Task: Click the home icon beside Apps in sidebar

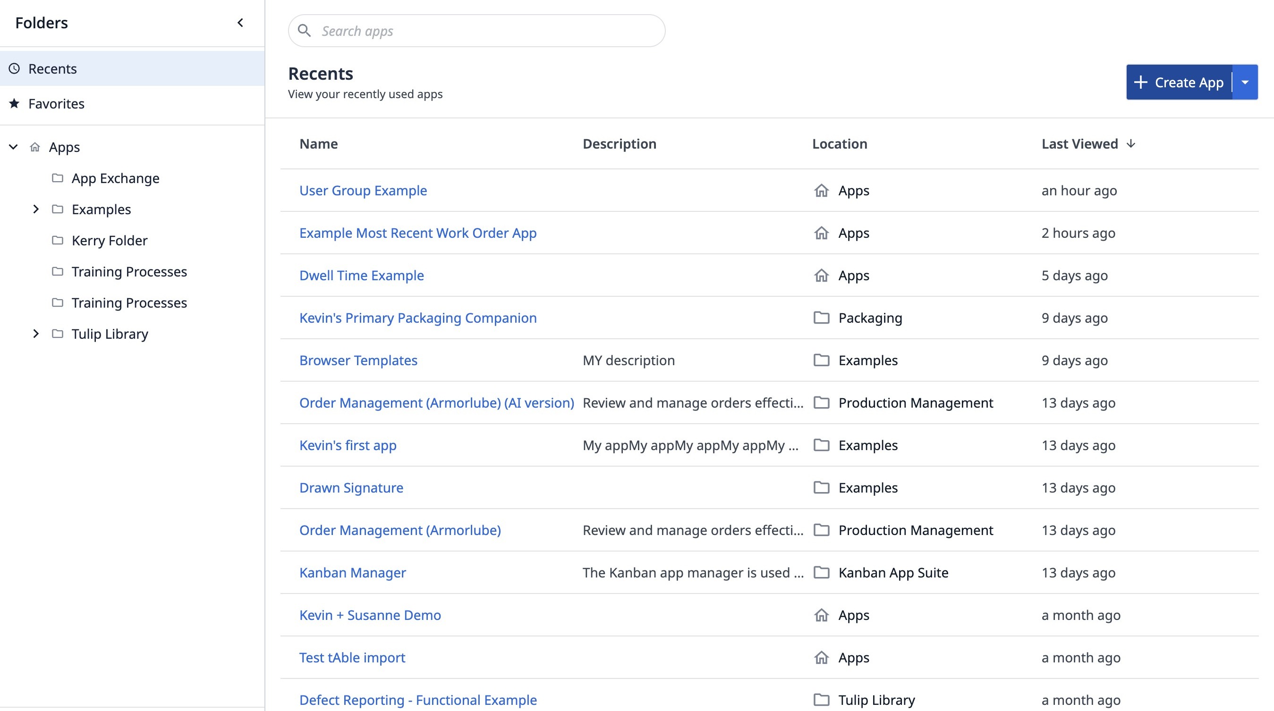Action: tap(34, 147)
